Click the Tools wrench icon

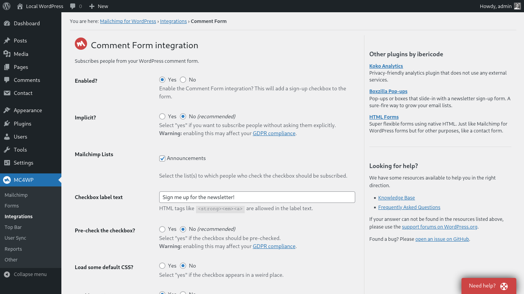[7, 150]
